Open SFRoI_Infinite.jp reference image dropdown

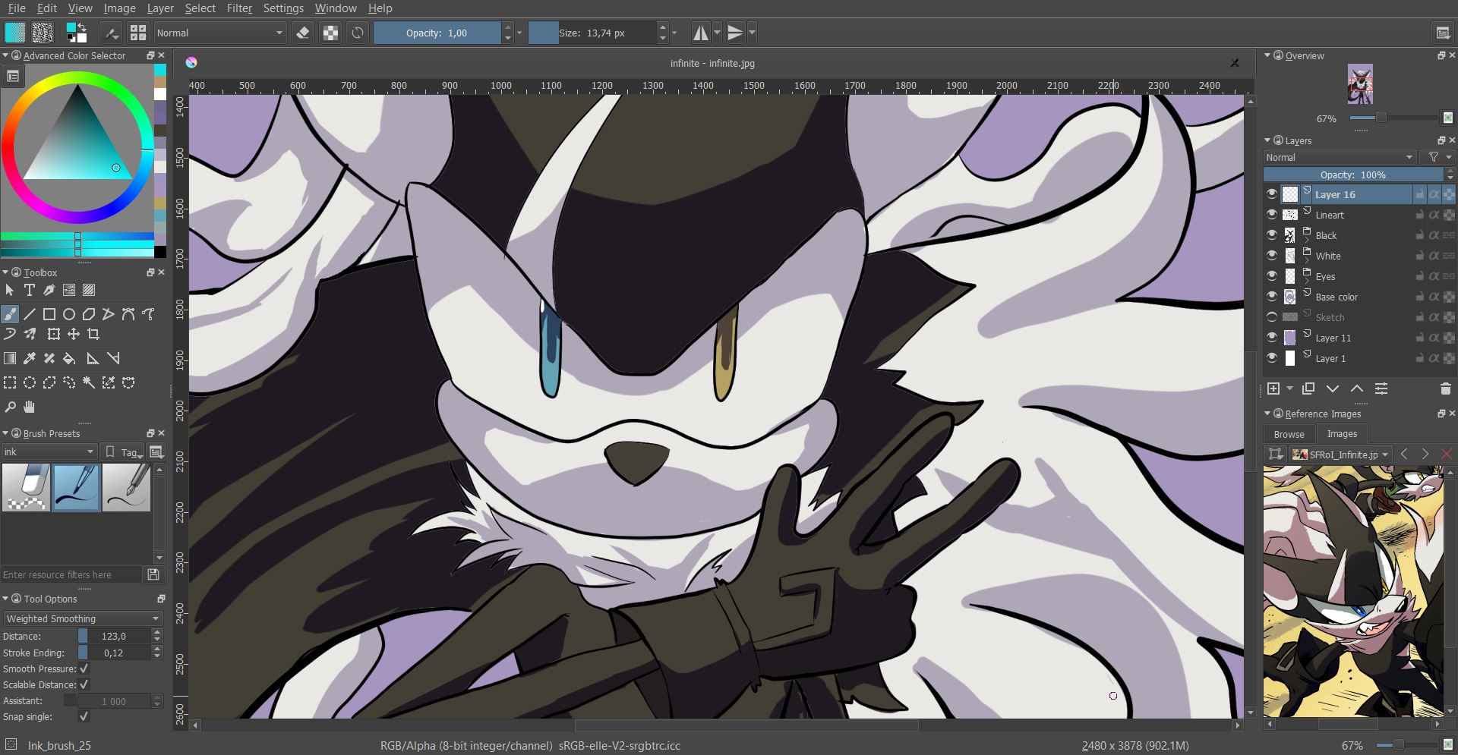point(1341,455)
